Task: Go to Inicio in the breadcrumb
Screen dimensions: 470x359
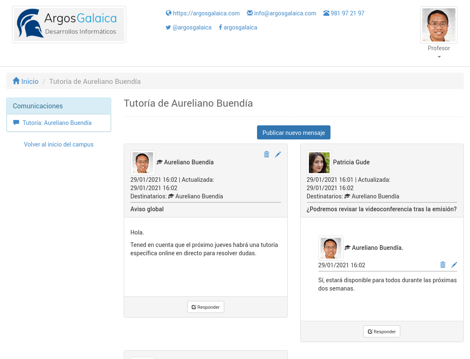Action: 29,81
